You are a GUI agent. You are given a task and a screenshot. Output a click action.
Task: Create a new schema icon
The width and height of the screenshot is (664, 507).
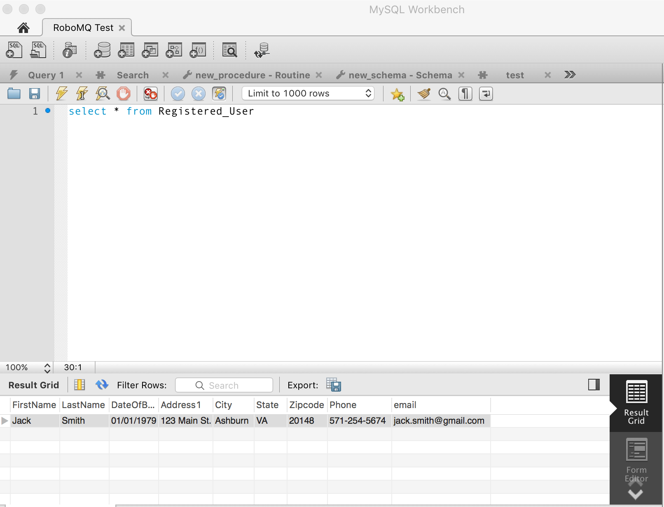coord(102,50)
